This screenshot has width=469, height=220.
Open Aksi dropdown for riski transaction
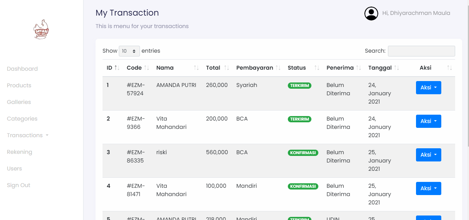click(x=428, y=155)
